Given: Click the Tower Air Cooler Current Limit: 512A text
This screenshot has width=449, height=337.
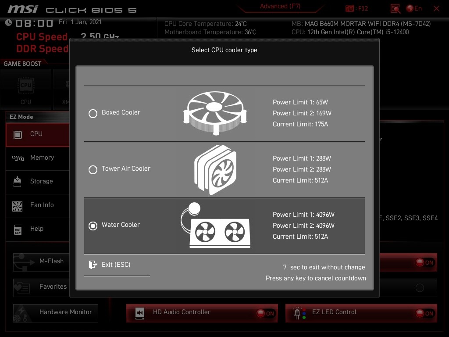Looking at the screenshot, I should click(x=300, y=180).
